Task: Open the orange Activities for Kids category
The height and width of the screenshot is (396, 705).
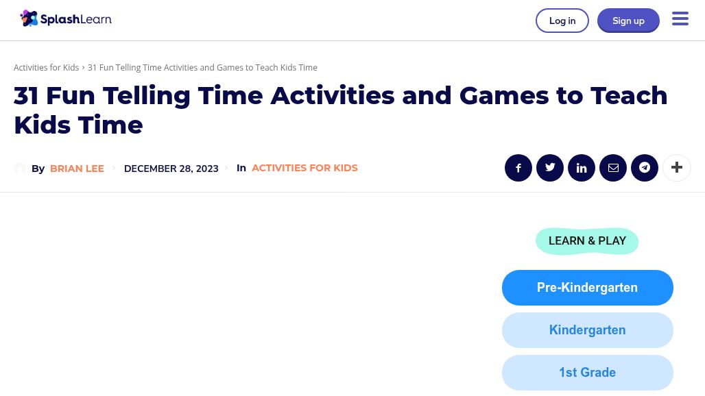Action: [x=304, y=168]
